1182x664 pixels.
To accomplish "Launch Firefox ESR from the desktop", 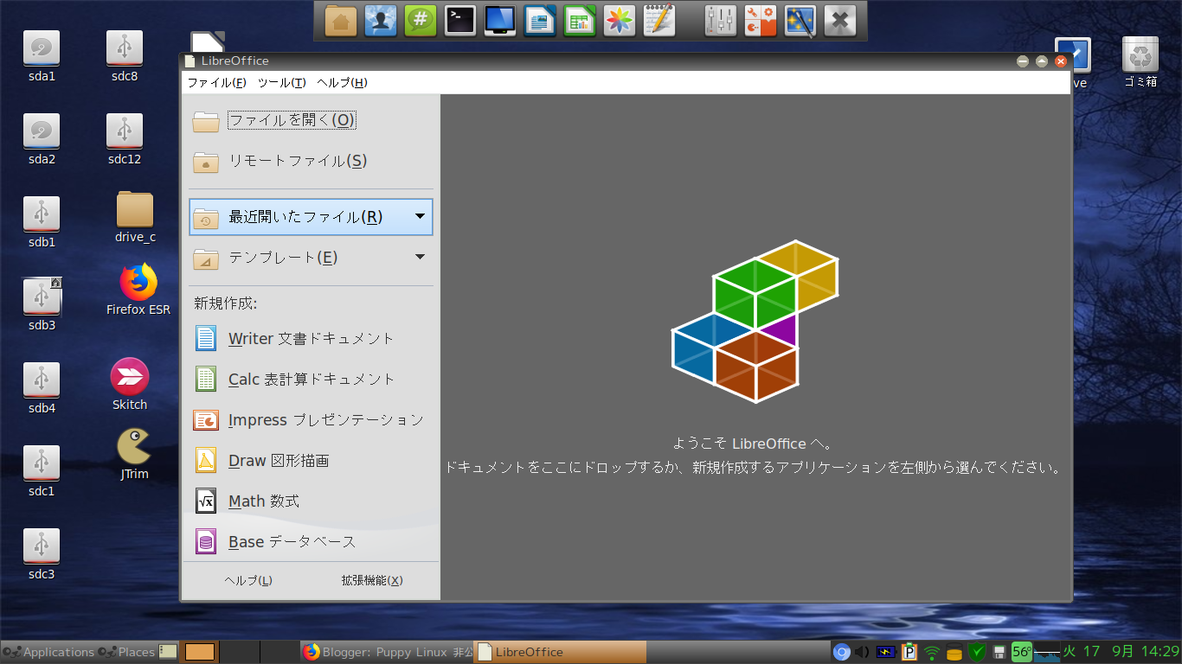I will click(x=138, y=284).
